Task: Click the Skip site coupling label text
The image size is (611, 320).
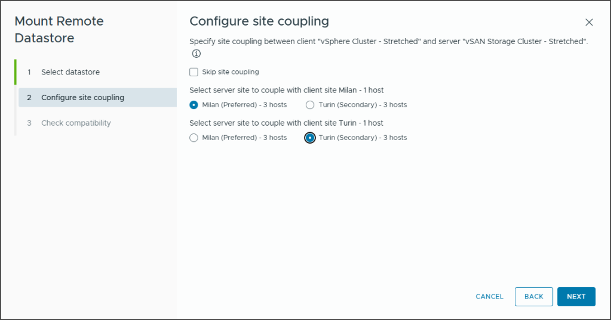Action: pos(231,72)
